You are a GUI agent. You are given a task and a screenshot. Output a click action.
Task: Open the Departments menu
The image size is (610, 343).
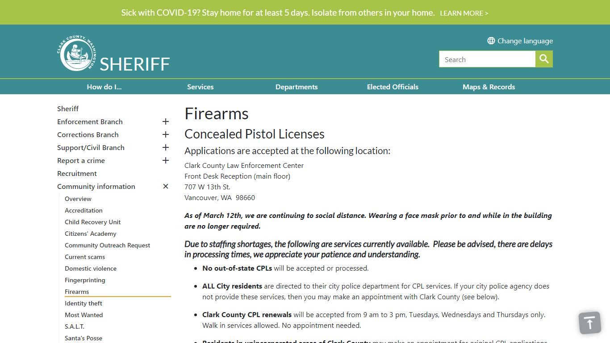pyautogui.click(x=297, y=87)
